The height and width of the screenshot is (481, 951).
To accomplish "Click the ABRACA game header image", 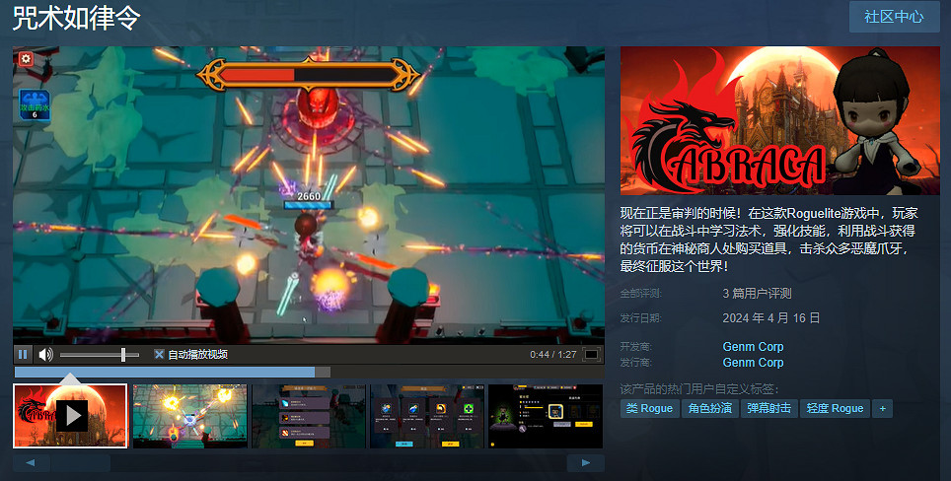I will click(780, 120).
